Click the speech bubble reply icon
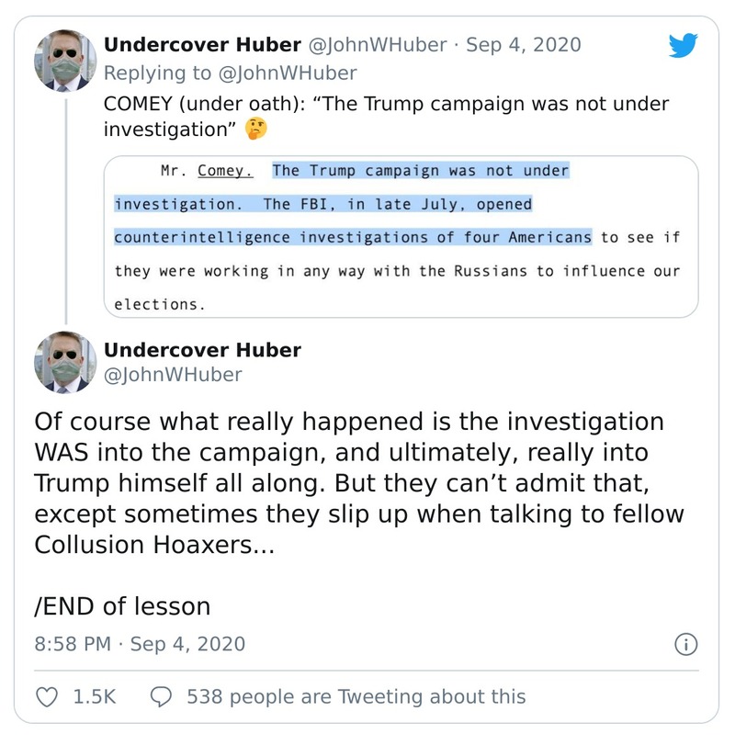The height and width of the screenshot is (745, 735). pyautogui.click(x=161, y=697)
